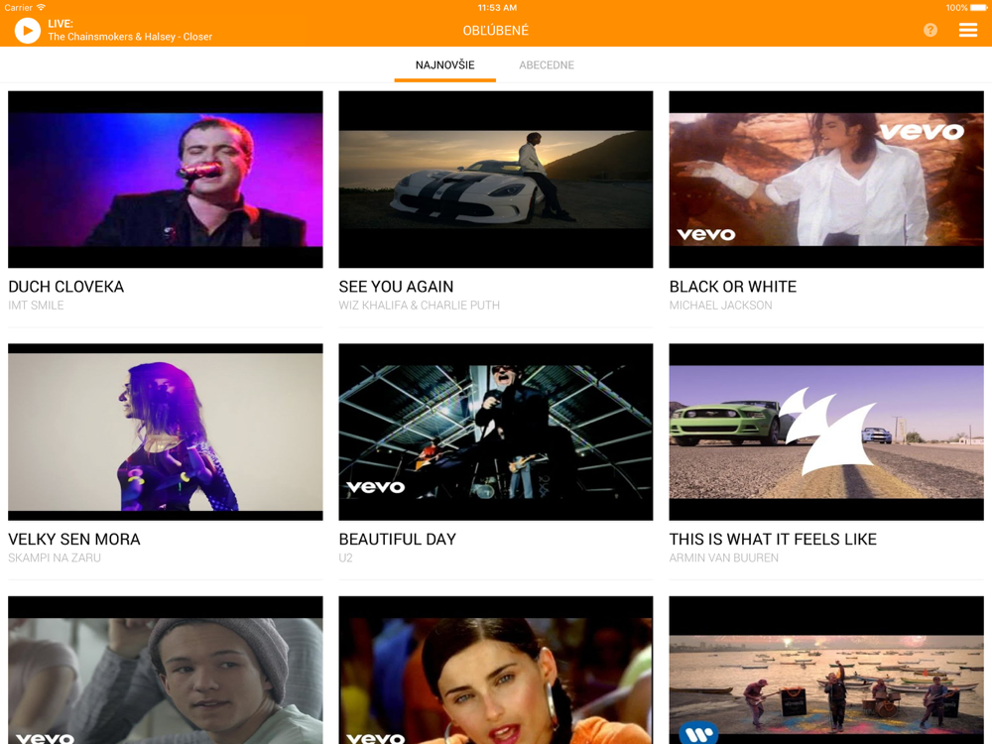Click the OBĽÚBENÉ page title

pos(495,31)
